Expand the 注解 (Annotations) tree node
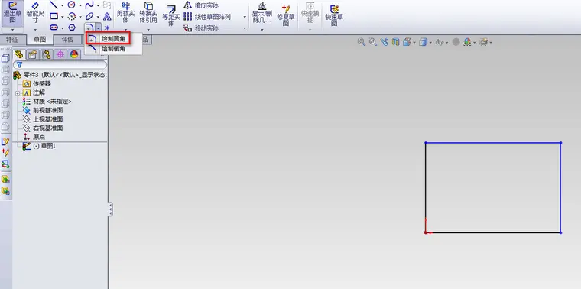The image size is (581, 289). pos(18,93)
